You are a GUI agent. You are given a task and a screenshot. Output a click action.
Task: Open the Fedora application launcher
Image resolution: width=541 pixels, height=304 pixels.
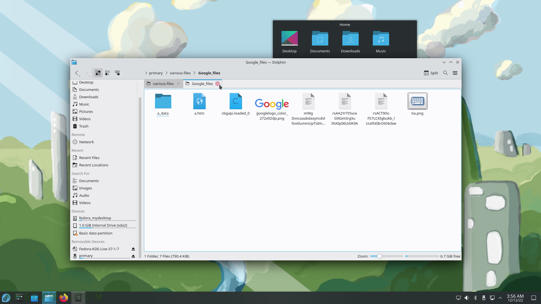6,298
